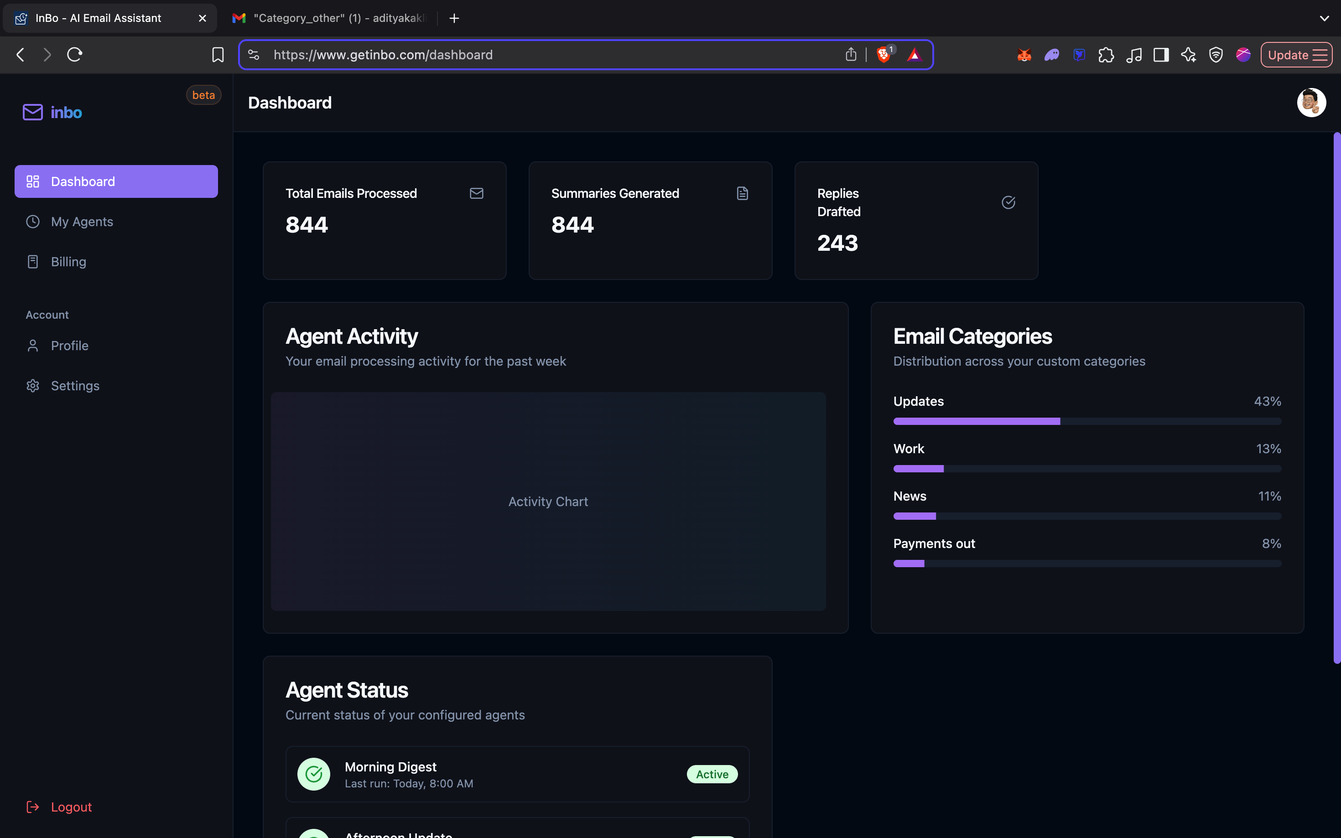This screenshot has height=838, width=1341.
Task: Click the Logout link
Action: (x=71, y=807)
